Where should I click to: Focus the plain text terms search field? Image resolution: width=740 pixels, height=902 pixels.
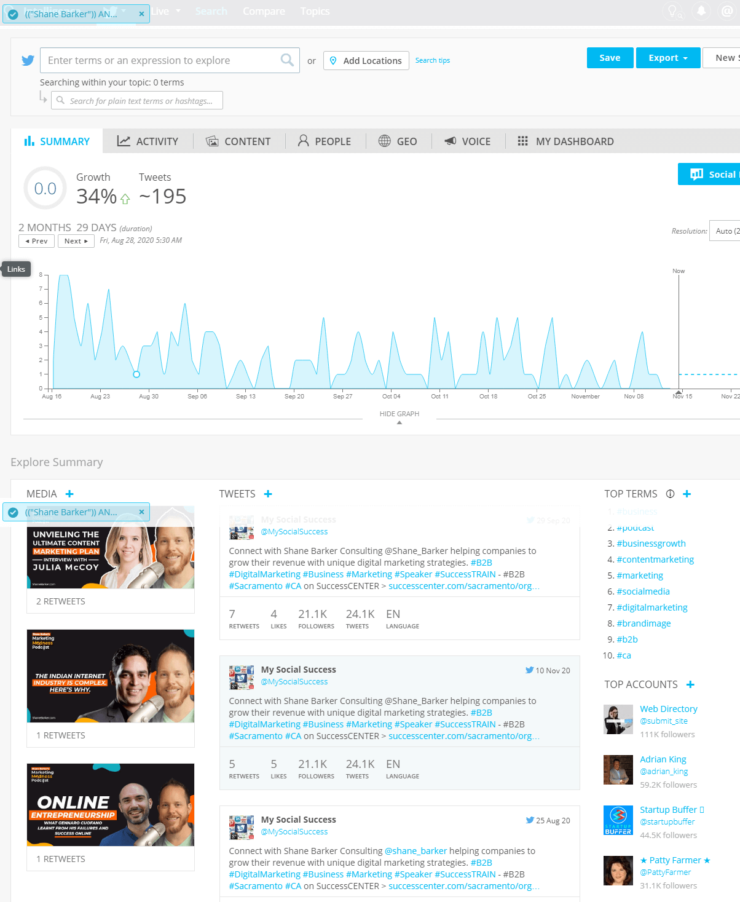click(137, 100)
